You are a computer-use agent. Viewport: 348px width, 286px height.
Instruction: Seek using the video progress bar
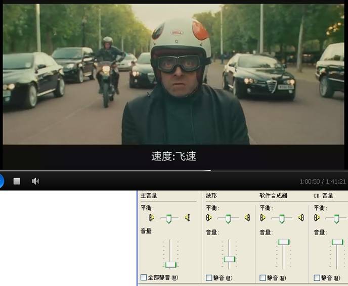(x=174, y=170)
